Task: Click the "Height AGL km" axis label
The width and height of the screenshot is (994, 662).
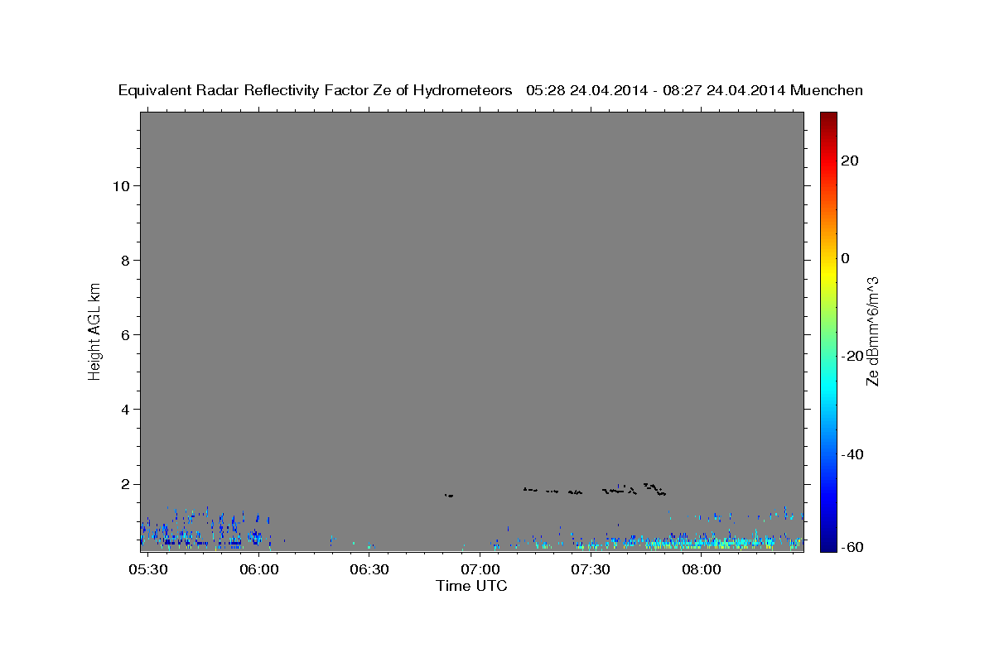Action: [94, 330]
